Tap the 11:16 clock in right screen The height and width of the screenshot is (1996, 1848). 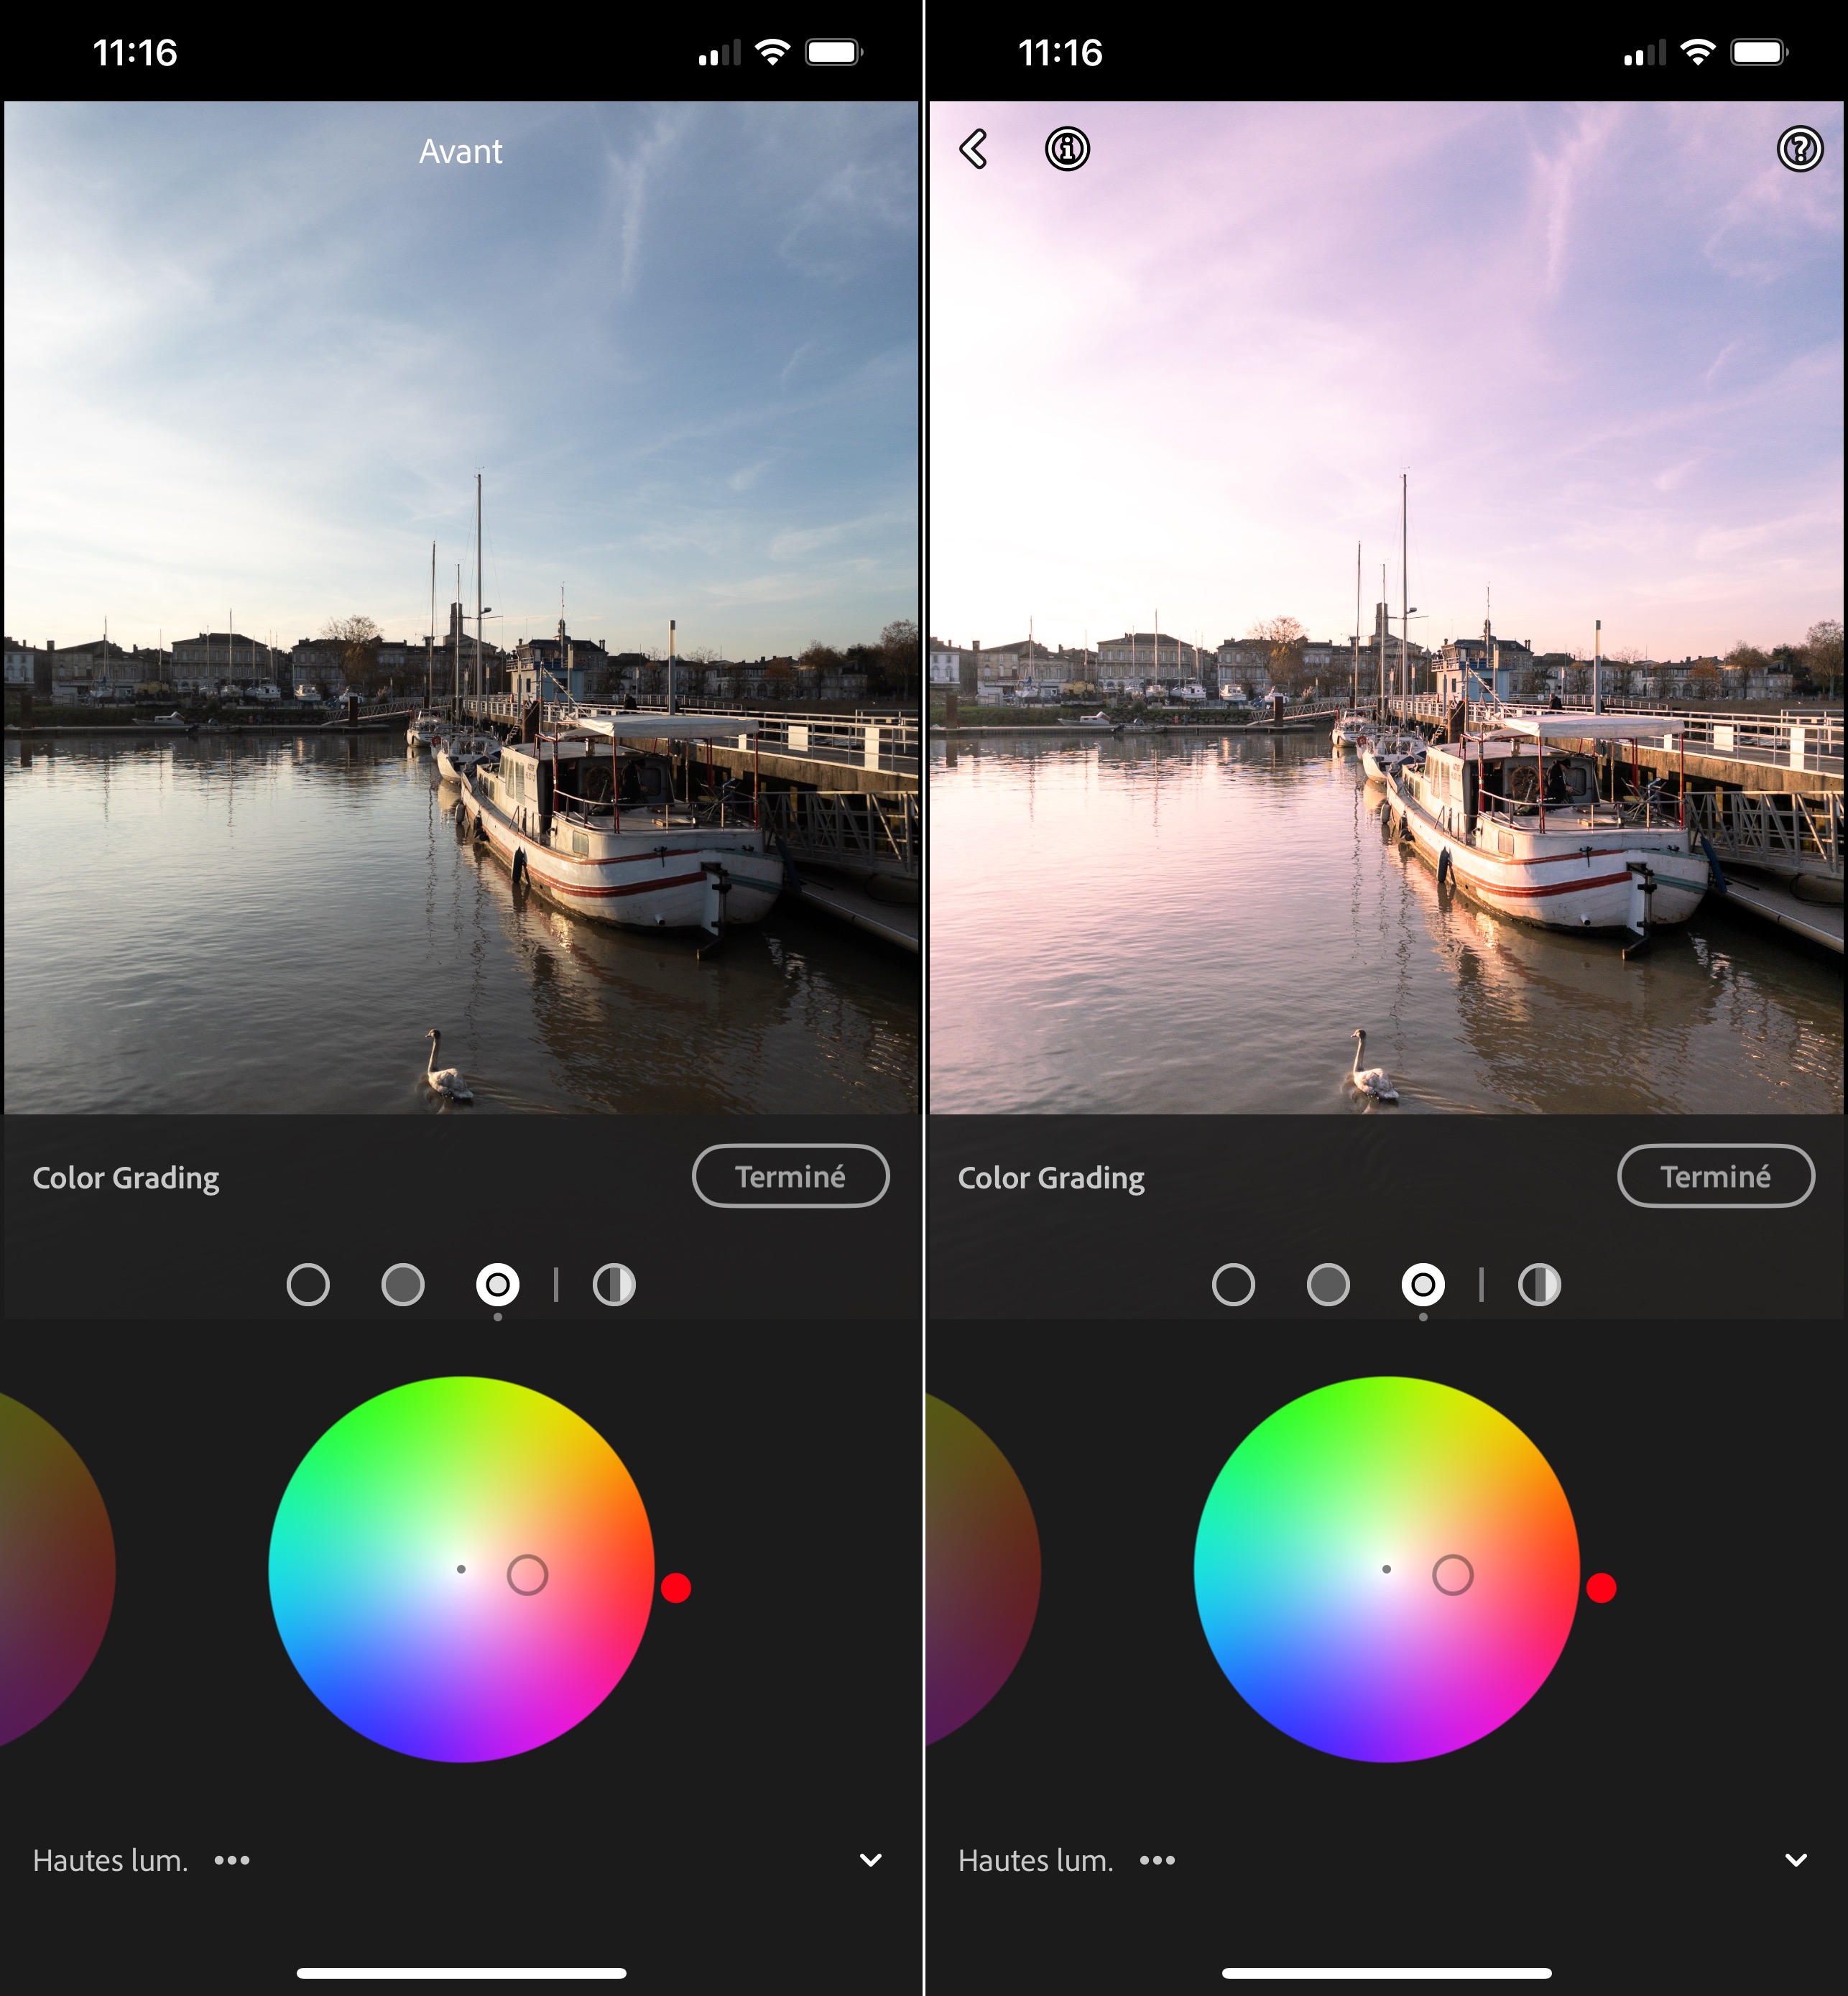(x=1060, y=52)
